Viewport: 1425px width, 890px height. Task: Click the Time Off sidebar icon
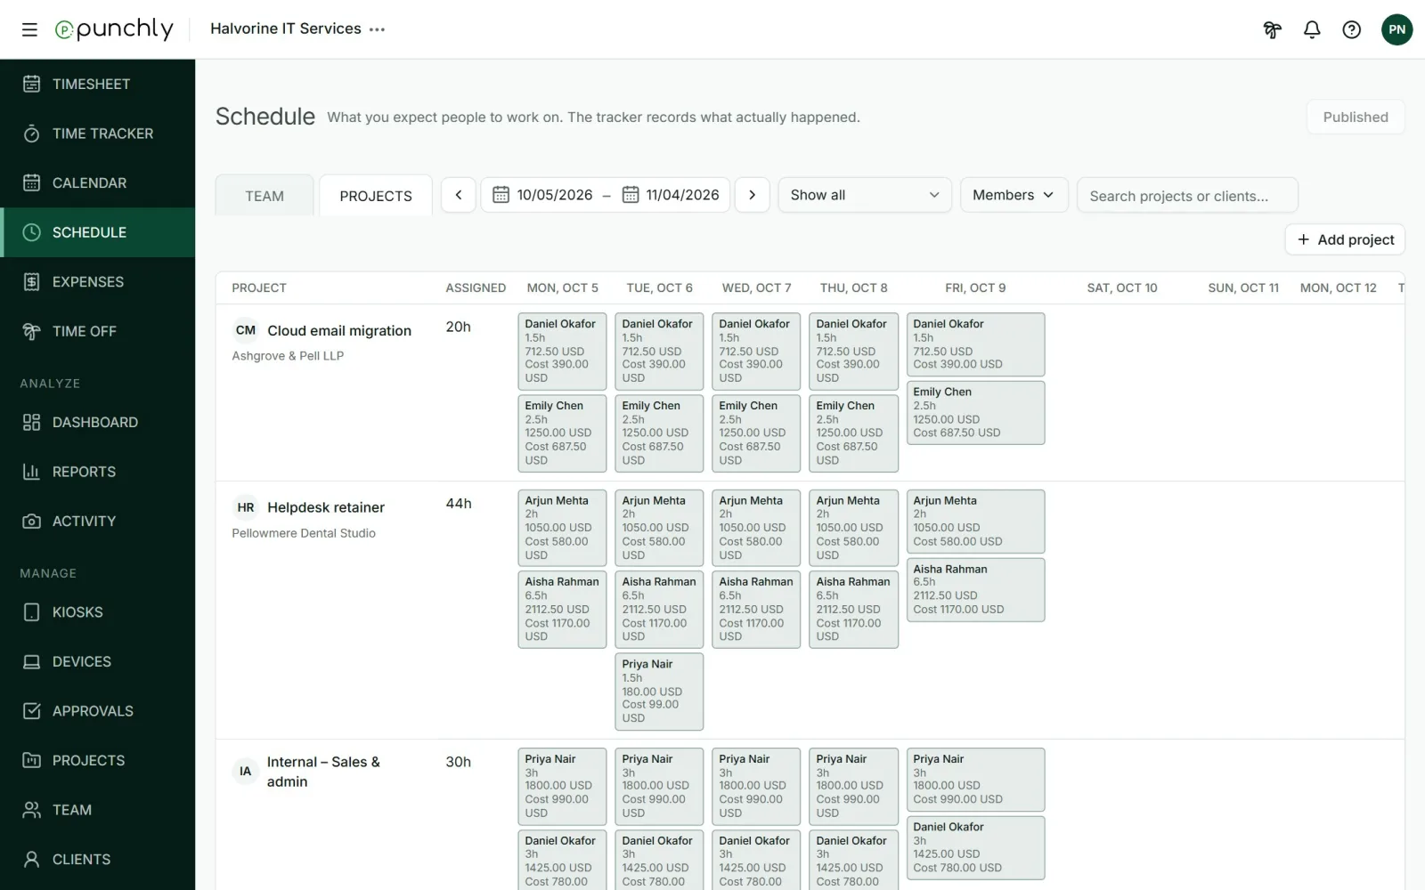(31, 331)
